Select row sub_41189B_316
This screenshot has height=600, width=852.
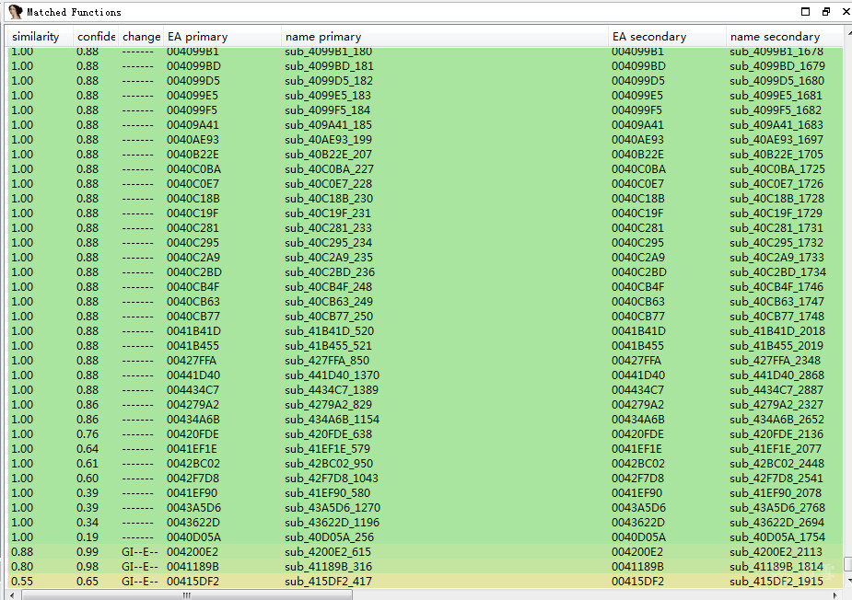coord(425,566)
